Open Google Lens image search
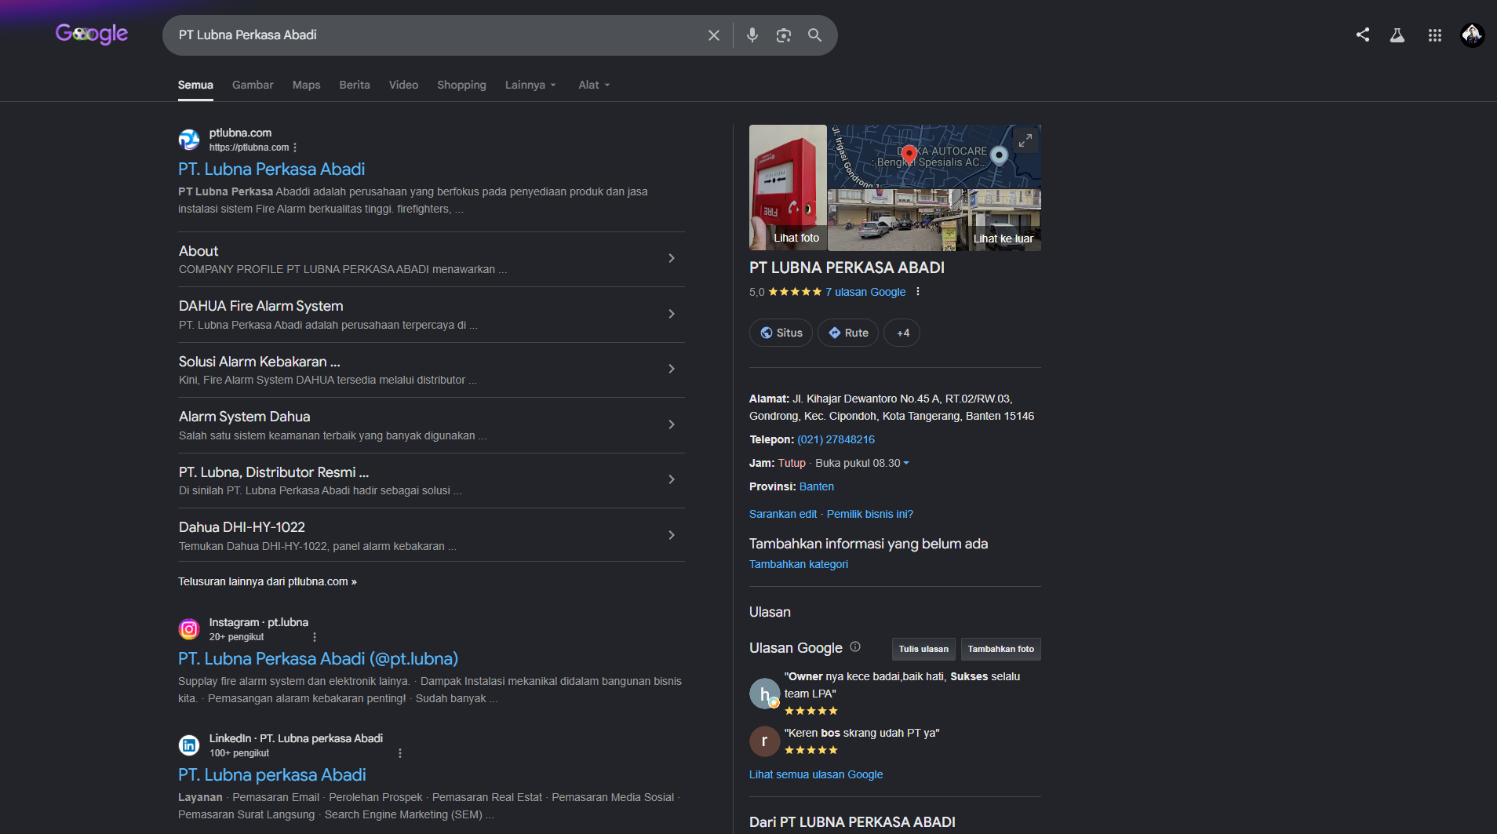 [784, 35]
